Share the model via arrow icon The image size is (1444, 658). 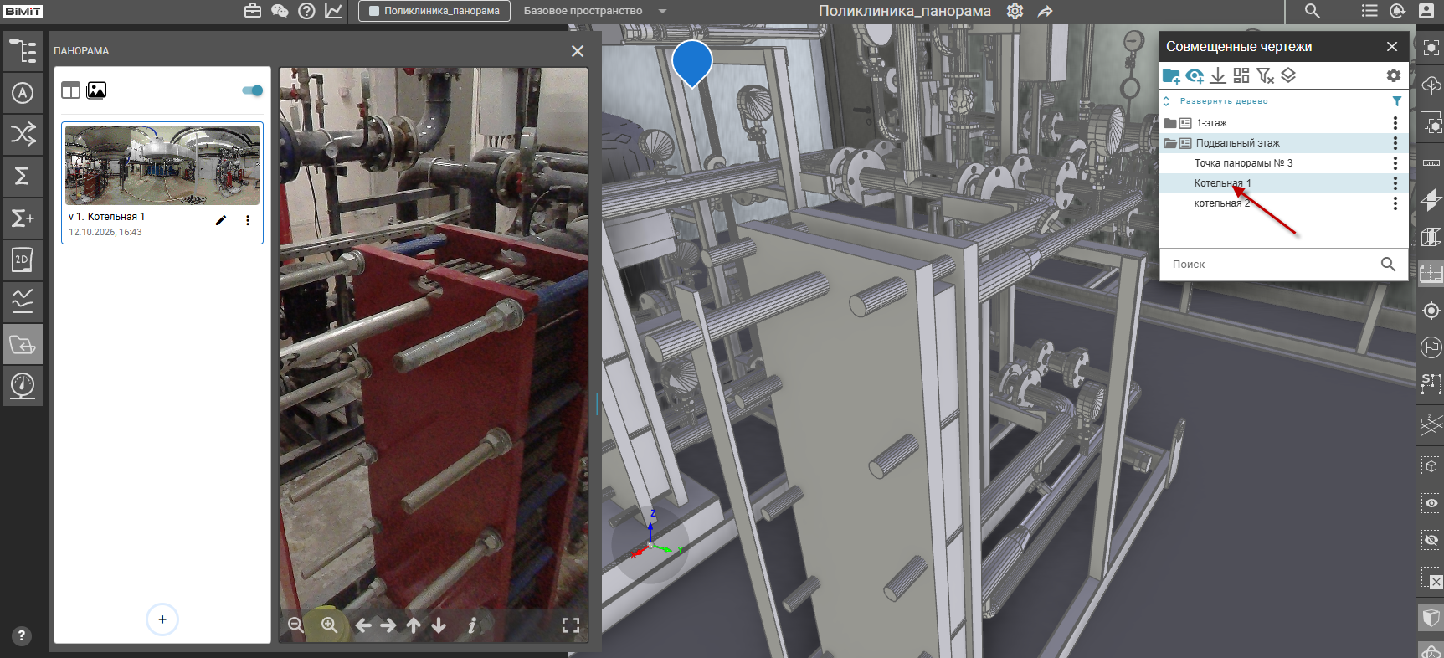[x=1045, y=11]
